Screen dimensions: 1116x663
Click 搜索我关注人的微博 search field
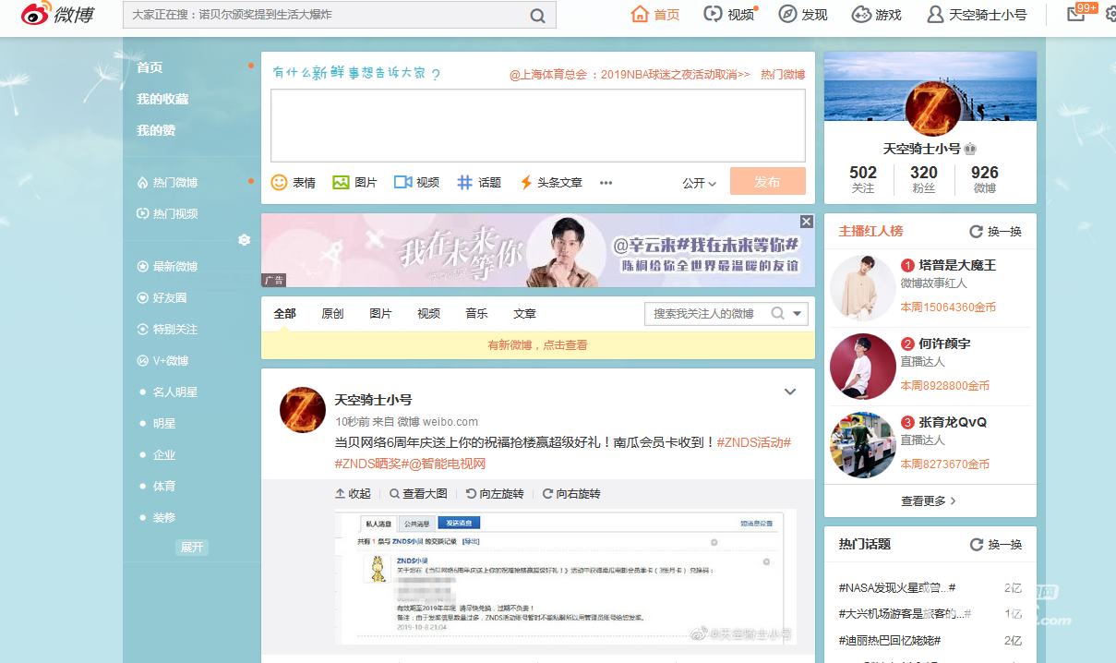707,314
